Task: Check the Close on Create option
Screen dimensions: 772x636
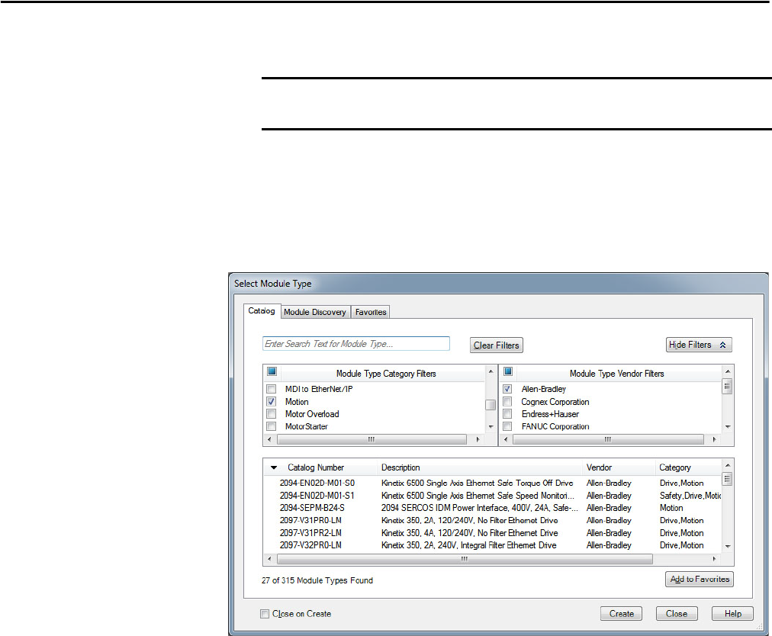Action: (265, 614)
